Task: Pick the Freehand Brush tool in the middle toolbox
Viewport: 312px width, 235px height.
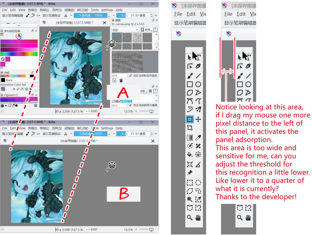Action: [190, 76]
